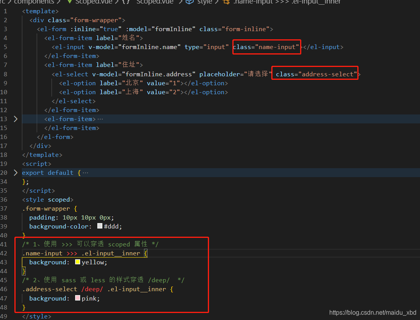Place cursor on class="form-wrapper" text
The height and width of the screenshot is (320, 420).
point(84,20)
